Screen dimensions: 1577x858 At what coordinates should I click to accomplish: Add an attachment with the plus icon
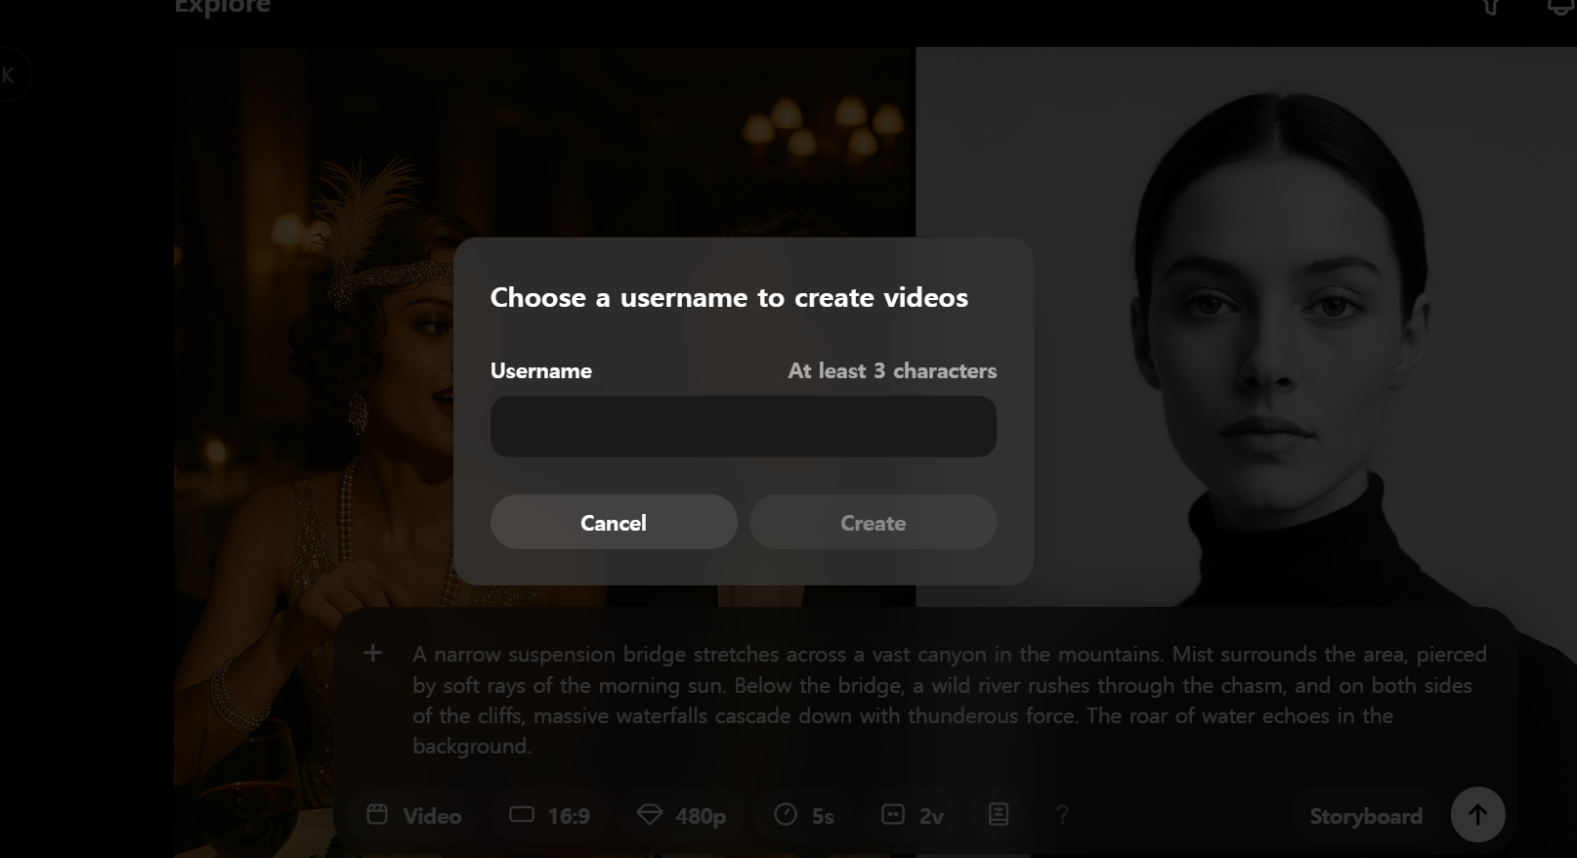372,653
